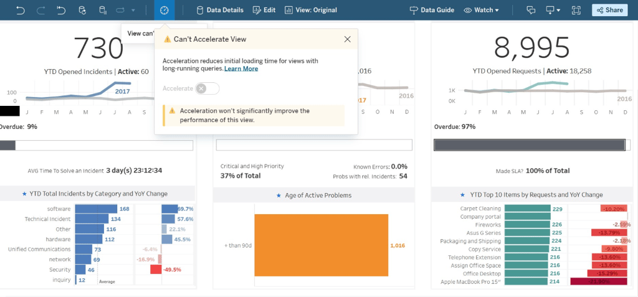Viewport: 638px width, 297px height.
Task: Open the Data Guide pane
Action: (x=432, y=10)
